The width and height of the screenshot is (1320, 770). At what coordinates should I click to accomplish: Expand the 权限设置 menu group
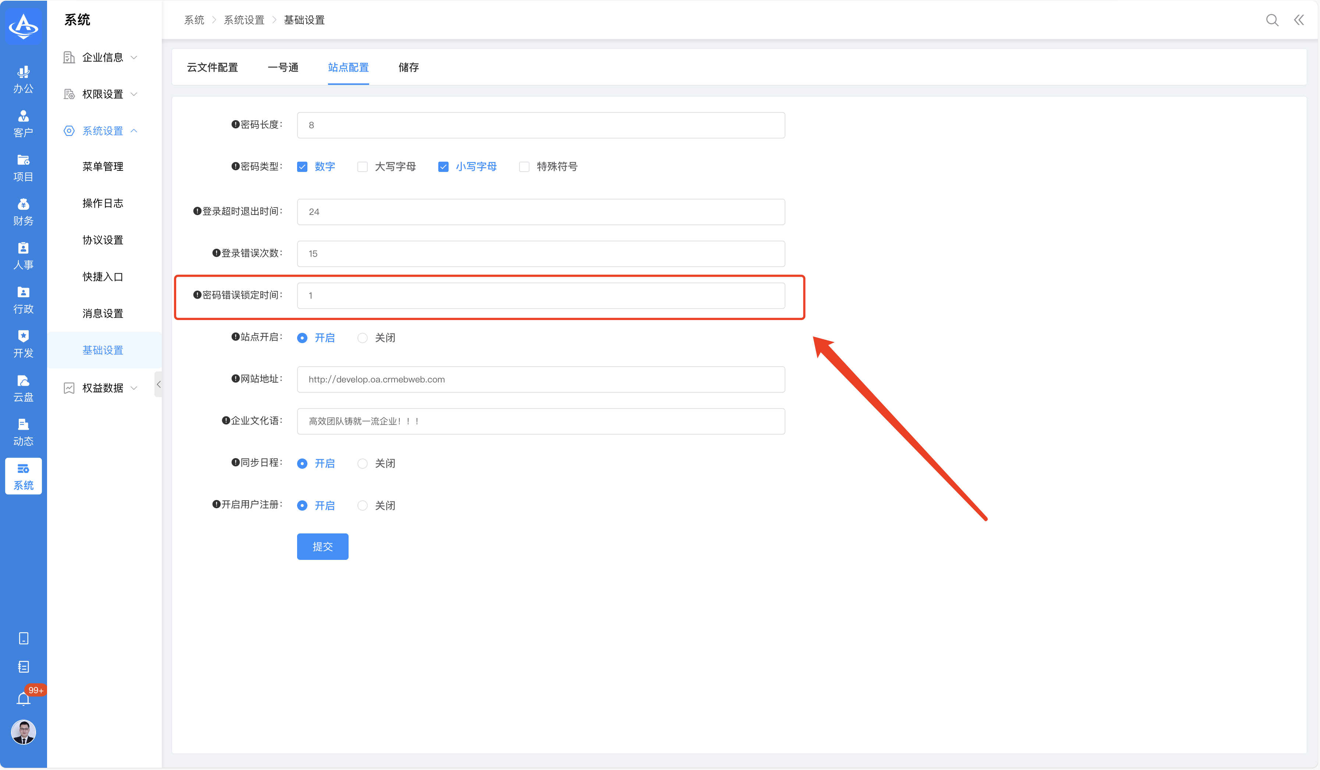[102, 94]
